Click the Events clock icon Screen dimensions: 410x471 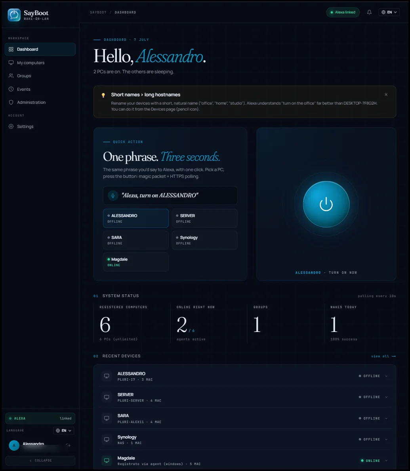11,89
